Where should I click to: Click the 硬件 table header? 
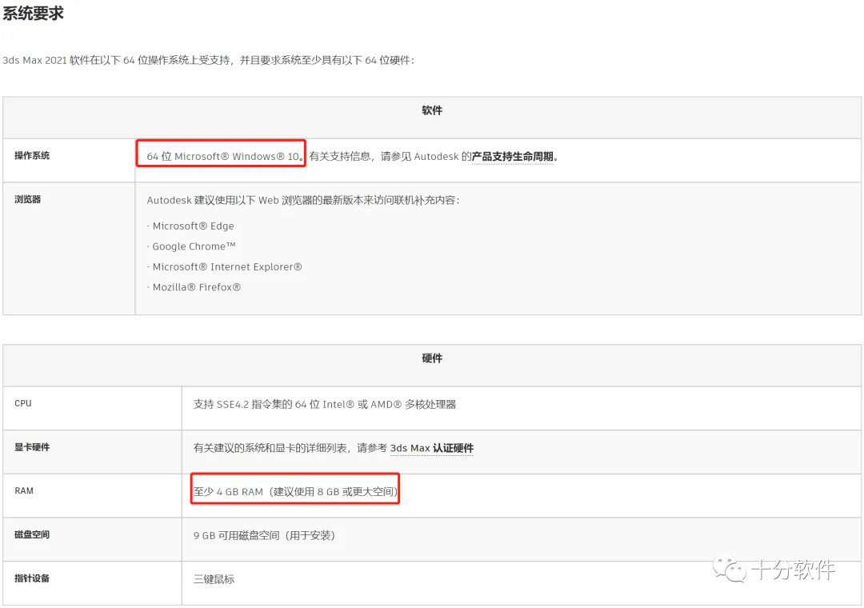coord(432,358)
